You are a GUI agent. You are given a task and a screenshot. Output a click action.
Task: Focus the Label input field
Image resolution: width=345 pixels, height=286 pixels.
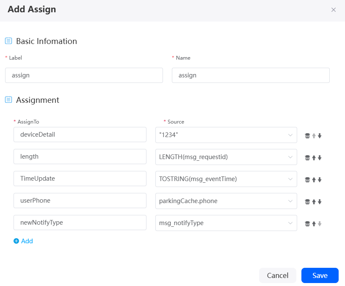point(84,75)
